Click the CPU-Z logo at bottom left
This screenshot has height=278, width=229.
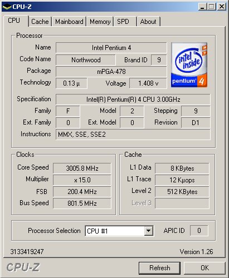pos(23,267)
